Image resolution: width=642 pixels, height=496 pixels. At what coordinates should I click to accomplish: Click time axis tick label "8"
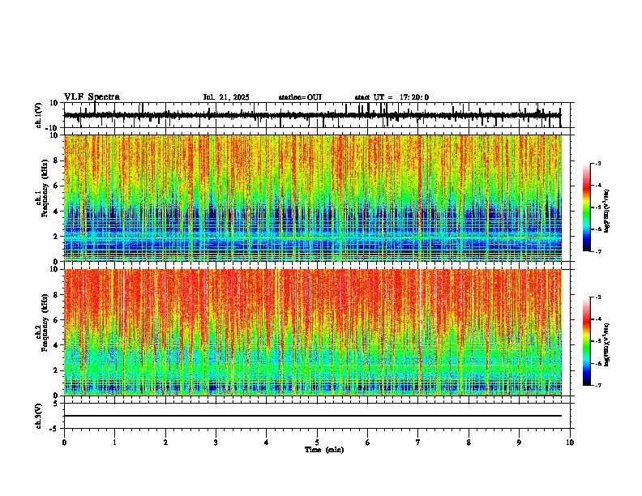pos(469,443)
